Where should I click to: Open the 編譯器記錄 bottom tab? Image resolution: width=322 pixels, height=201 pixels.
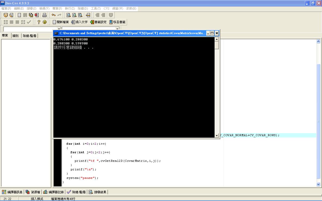click(54, 192)
